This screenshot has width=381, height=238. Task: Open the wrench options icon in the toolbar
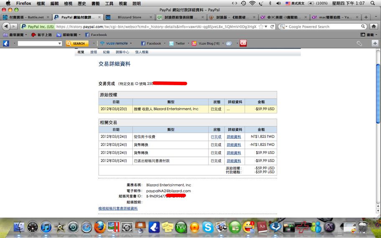tap(359, 43)
